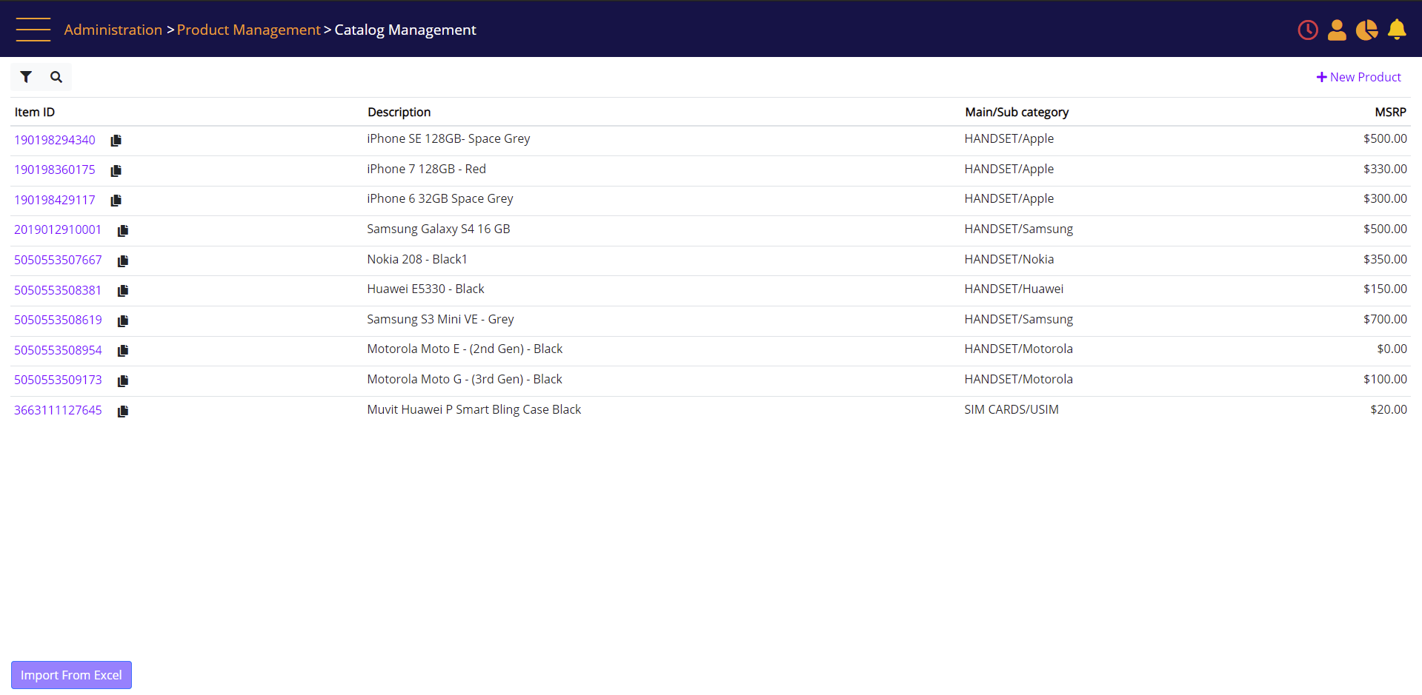Copy item 190198294340 with the duplicate icon
The image size is (1422, 695).
[116, 141]
